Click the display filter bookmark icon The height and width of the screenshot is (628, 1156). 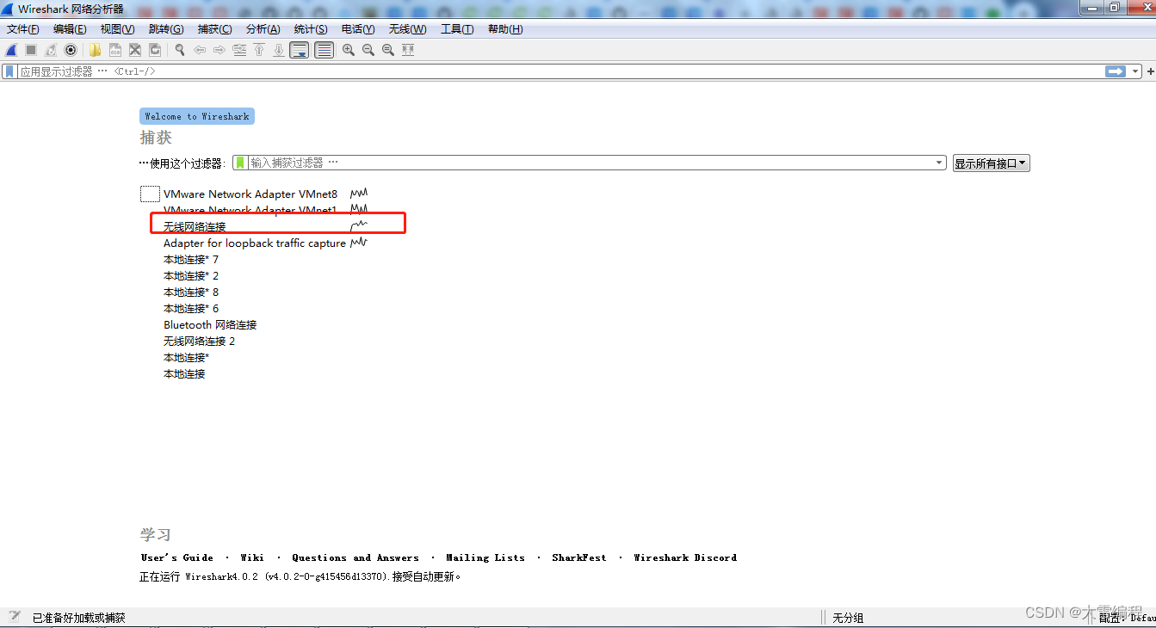9,71
